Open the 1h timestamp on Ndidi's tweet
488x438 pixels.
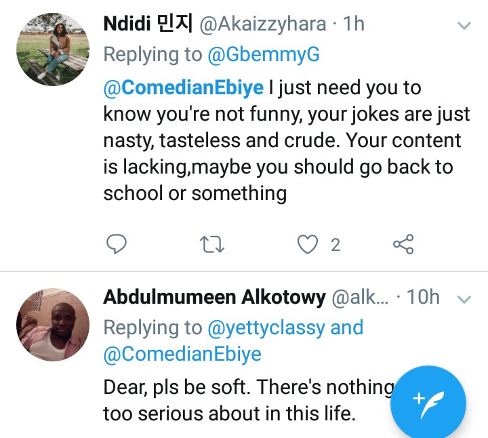(x=354, y=24)
